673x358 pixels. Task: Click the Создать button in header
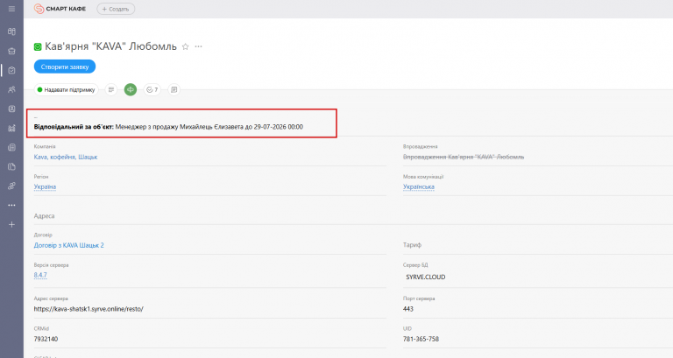116,9
